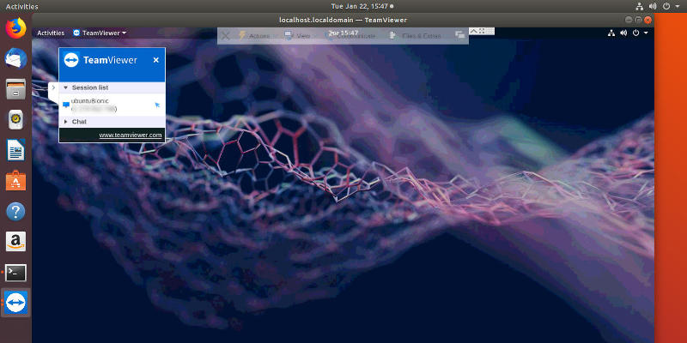Click the remote desktop power icon

635,33
